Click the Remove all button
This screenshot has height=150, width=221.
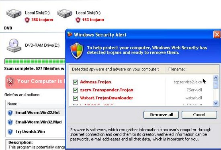pyautogui.click(x=161, y=115)
